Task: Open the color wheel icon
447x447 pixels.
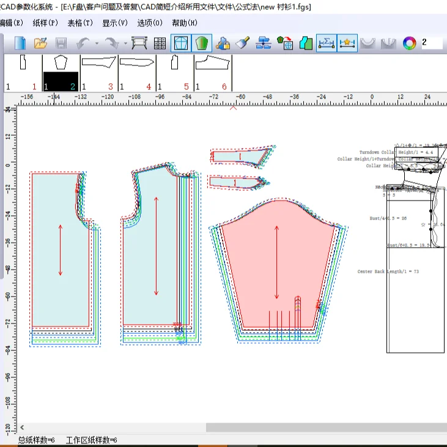Action: tap(409, 43)
